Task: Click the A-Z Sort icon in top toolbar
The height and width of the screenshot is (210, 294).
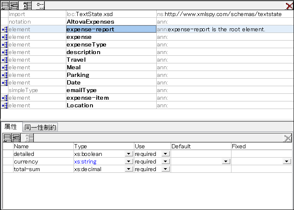Action: tap(28, 5)
